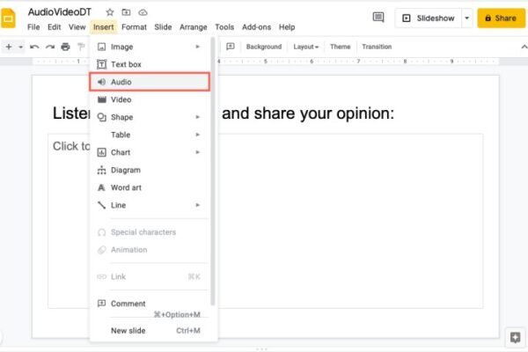Open the Edit menu

[x=54, y=27]
